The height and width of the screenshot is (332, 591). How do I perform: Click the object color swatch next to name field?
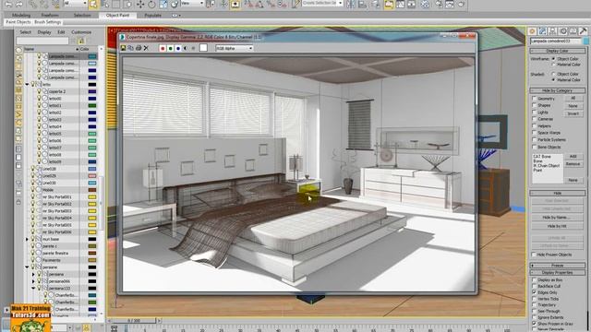[586, 41]
